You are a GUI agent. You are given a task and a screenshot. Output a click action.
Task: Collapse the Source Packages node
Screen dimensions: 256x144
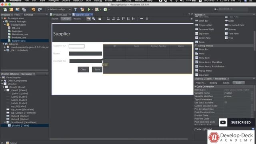point(4,22)
